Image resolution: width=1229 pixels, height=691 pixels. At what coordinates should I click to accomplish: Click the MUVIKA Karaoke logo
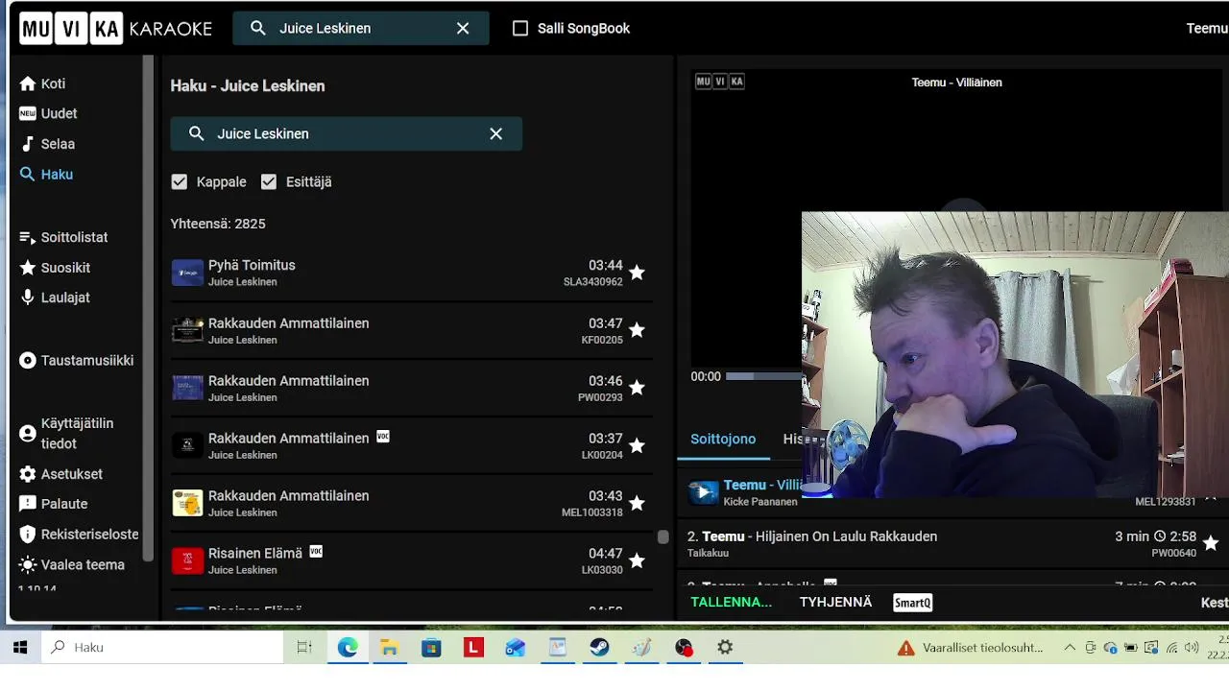coord(115,28)
